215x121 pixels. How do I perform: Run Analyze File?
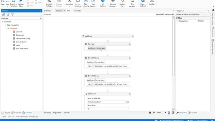122,4
